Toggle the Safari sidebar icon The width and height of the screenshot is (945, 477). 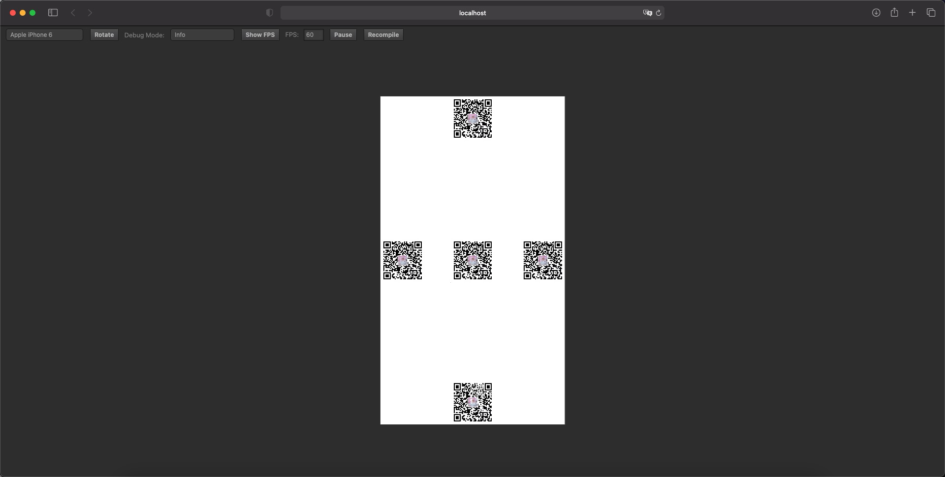point(53,13)
